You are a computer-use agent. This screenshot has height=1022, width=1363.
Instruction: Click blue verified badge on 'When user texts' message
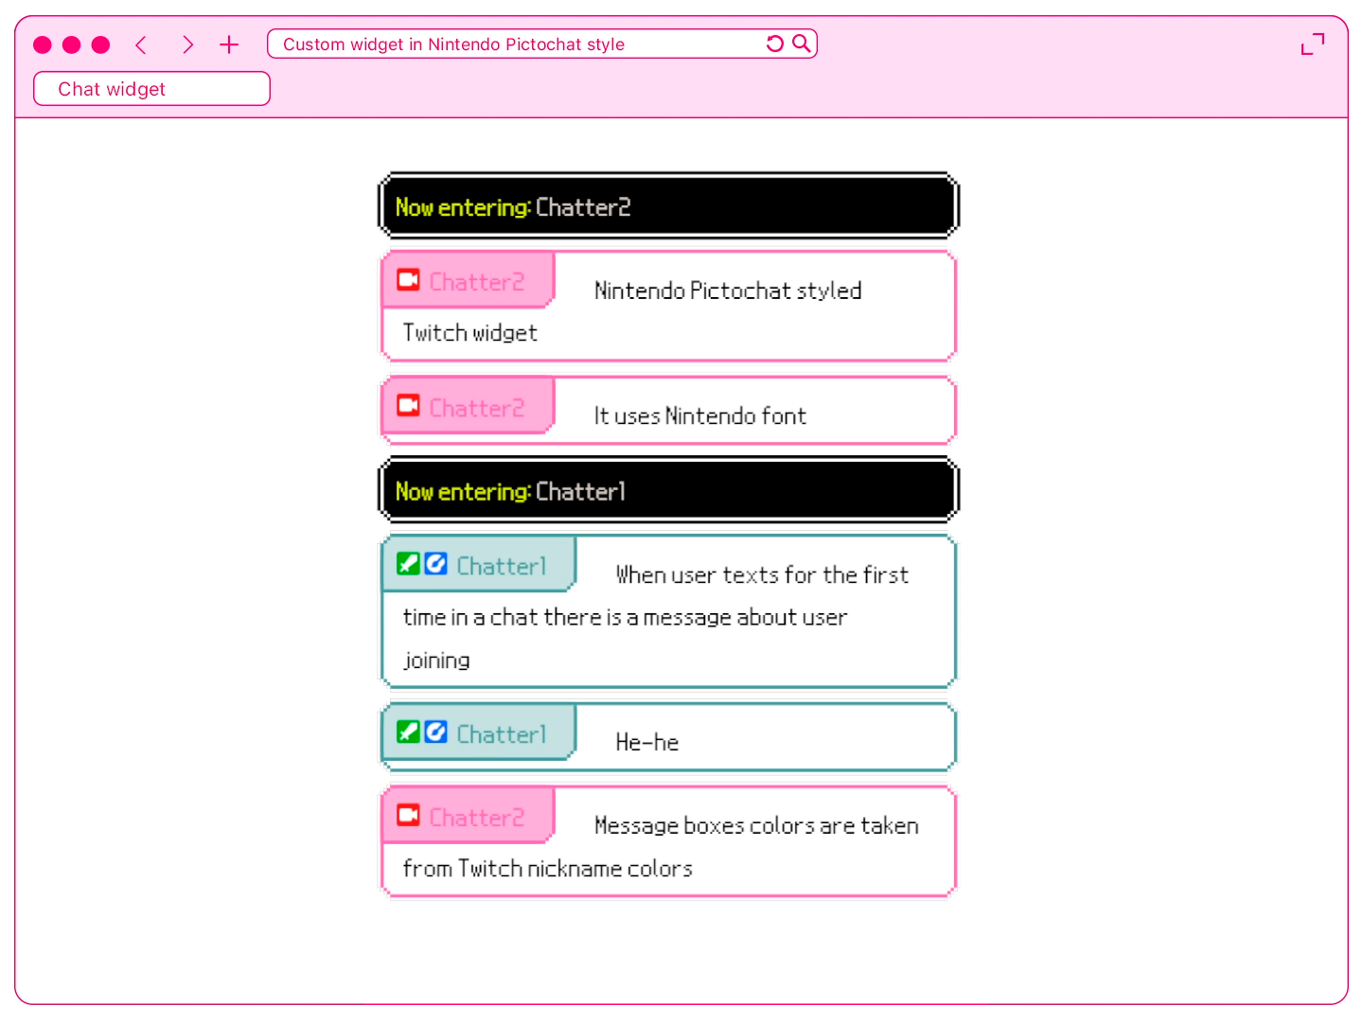(x=435, y=564)
